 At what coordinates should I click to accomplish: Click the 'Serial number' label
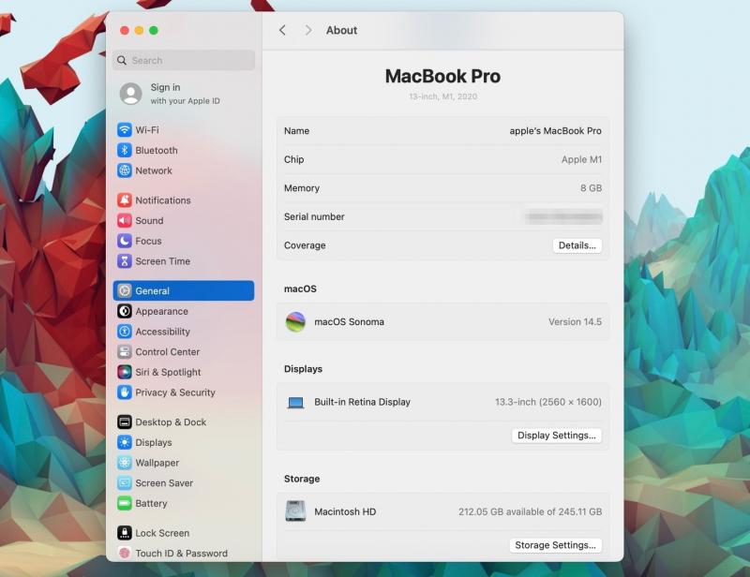pos(314,216)
